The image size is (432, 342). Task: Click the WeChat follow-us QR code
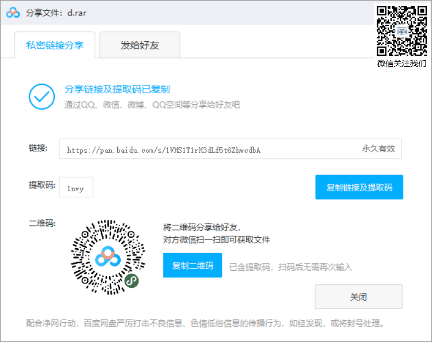402,31
